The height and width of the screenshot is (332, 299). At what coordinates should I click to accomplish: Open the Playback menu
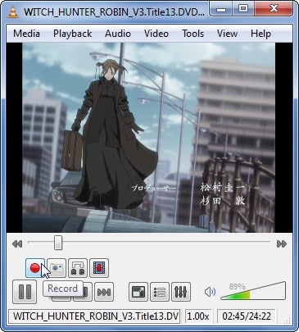click(72, 34)
